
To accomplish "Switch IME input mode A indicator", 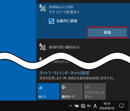I will 95,106.
